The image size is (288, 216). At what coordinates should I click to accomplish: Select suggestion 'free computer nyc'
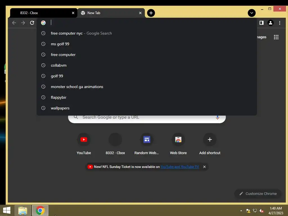(147, 33)
